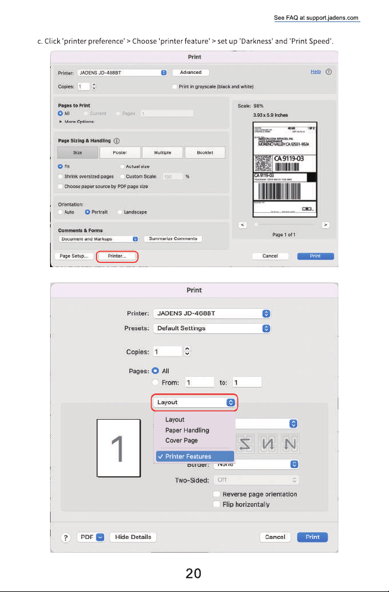Image resolution: width=389 pixels, height=592 pixels.
Task: Enable Print in greyscale checkbox
Action: [174, 87]
